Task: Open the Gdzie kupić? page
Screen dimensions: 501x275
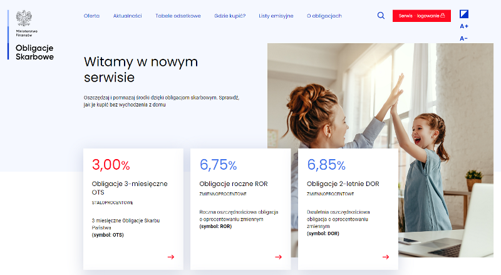Action: point(230,16)
